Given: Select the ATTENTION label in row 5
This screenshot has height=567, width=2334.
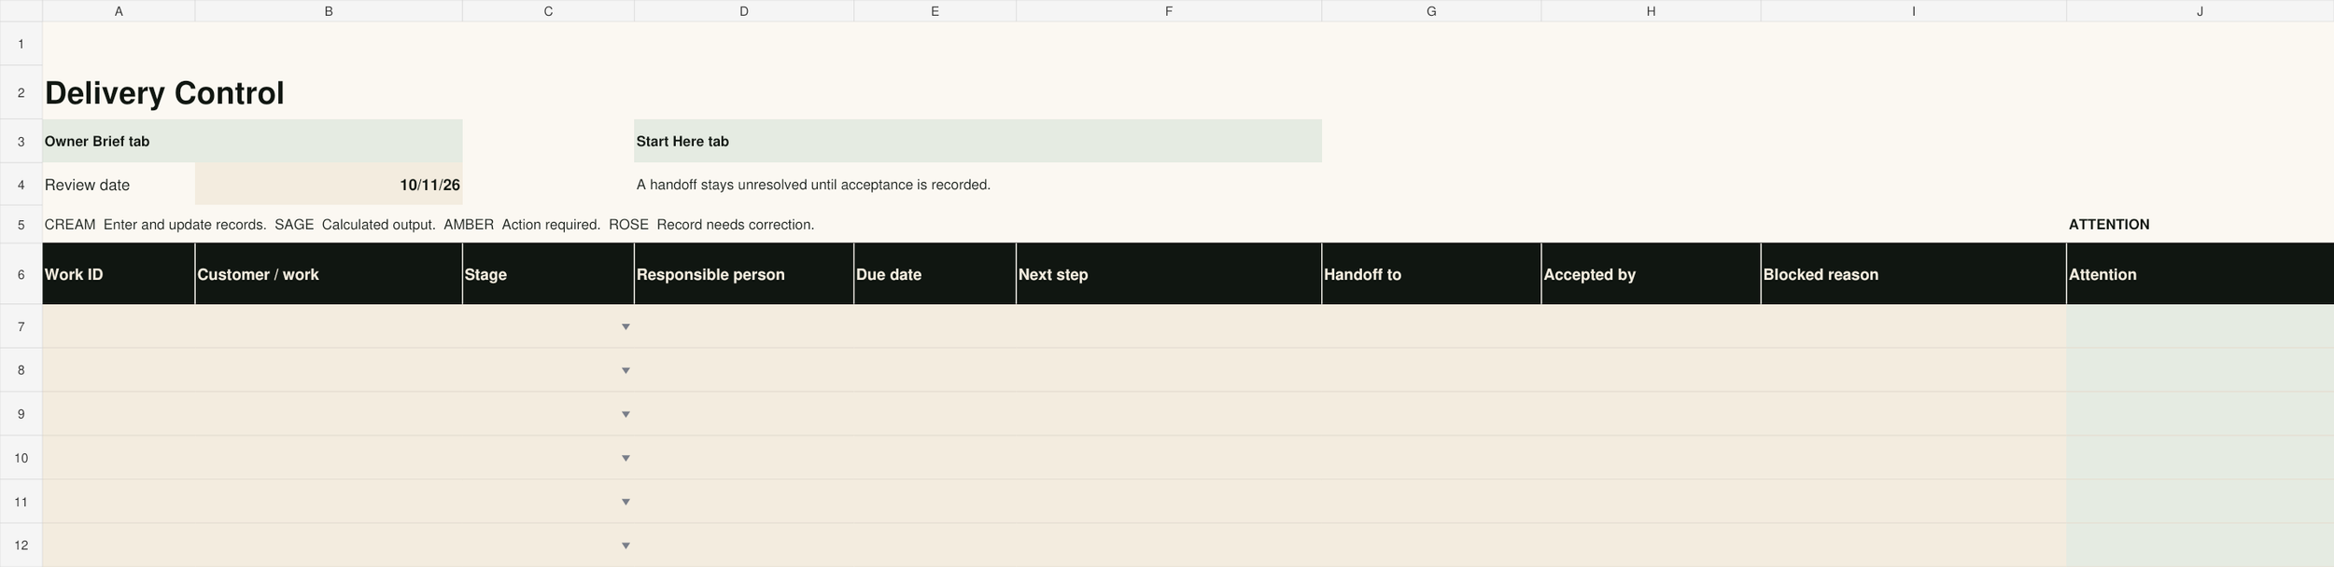Looking at the screenshot, I should coord(2109,225).
